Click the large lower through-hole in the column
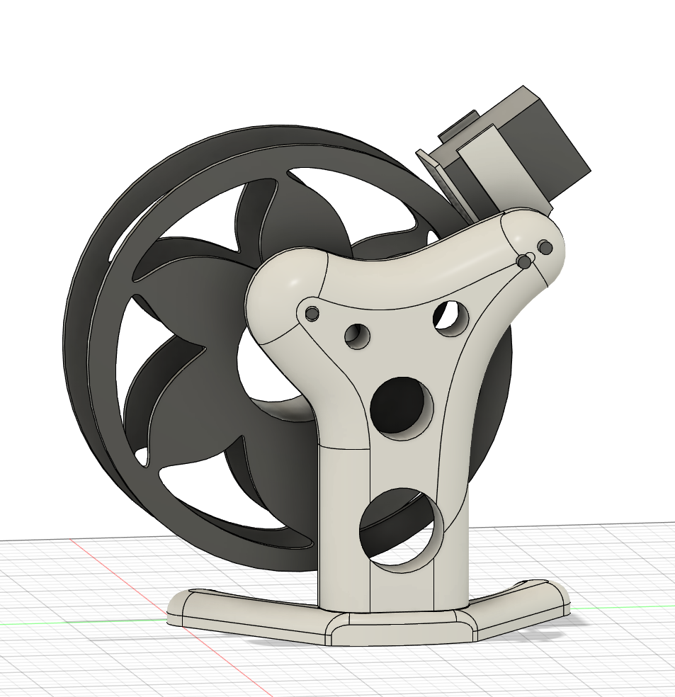 pyautogui.click(x=402, y=530)
